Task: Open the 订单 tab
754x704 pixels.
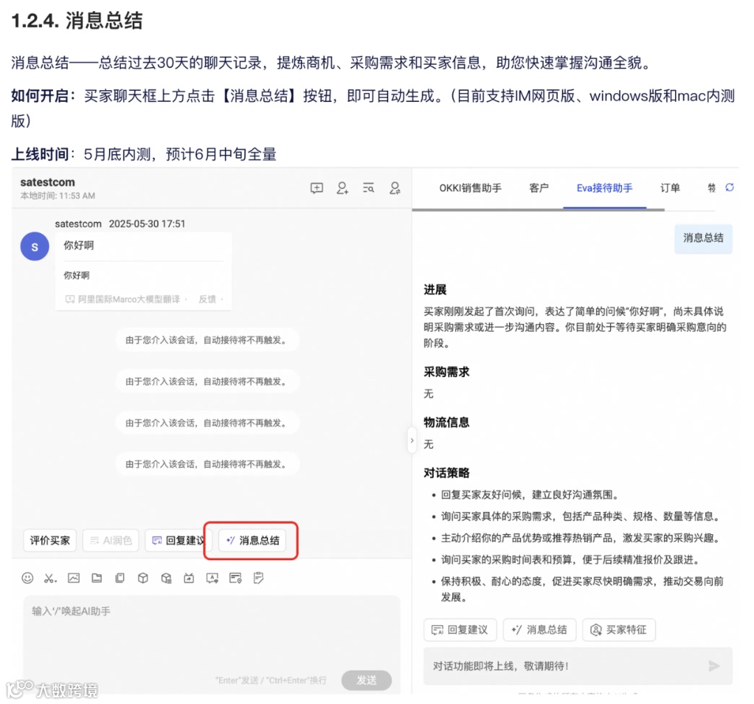Action: [x=670, y=188]
